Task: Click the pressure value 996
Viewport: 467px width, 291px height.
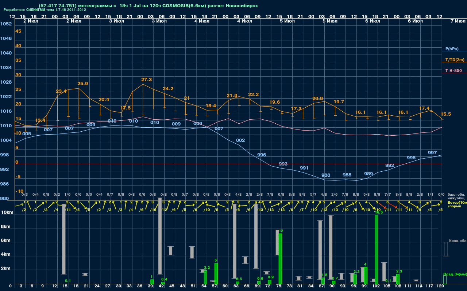Action: pyautogui.click(x=262, y=155)
